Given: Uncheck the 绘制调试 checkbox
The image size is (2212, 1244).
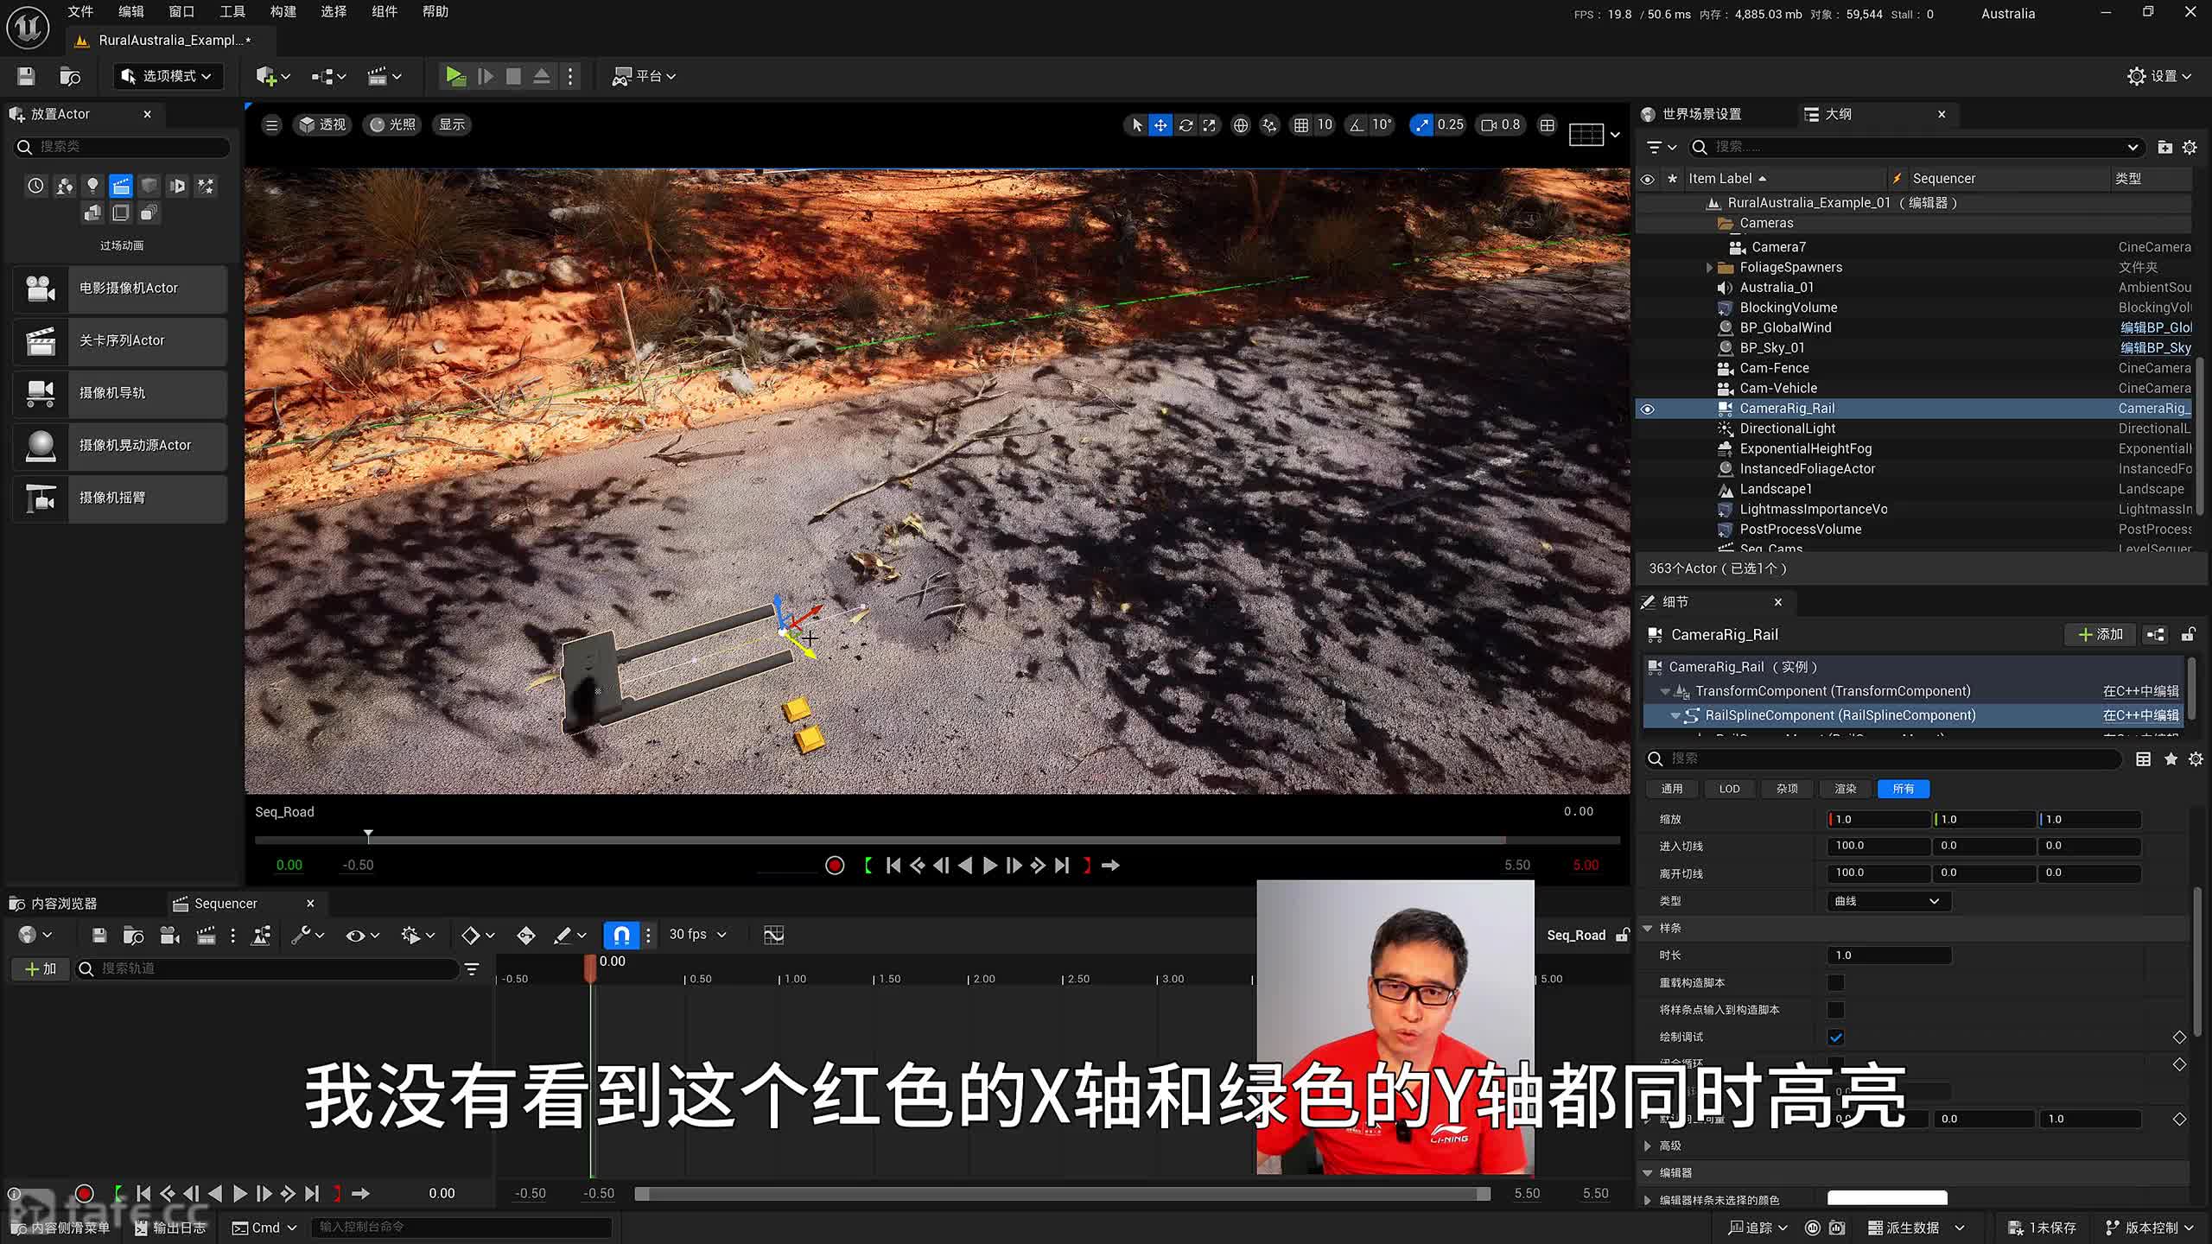Looking at the screenshot, I should 1836,1037.
